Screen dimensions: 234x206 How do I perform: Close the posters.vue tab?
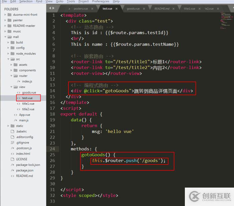92,9
